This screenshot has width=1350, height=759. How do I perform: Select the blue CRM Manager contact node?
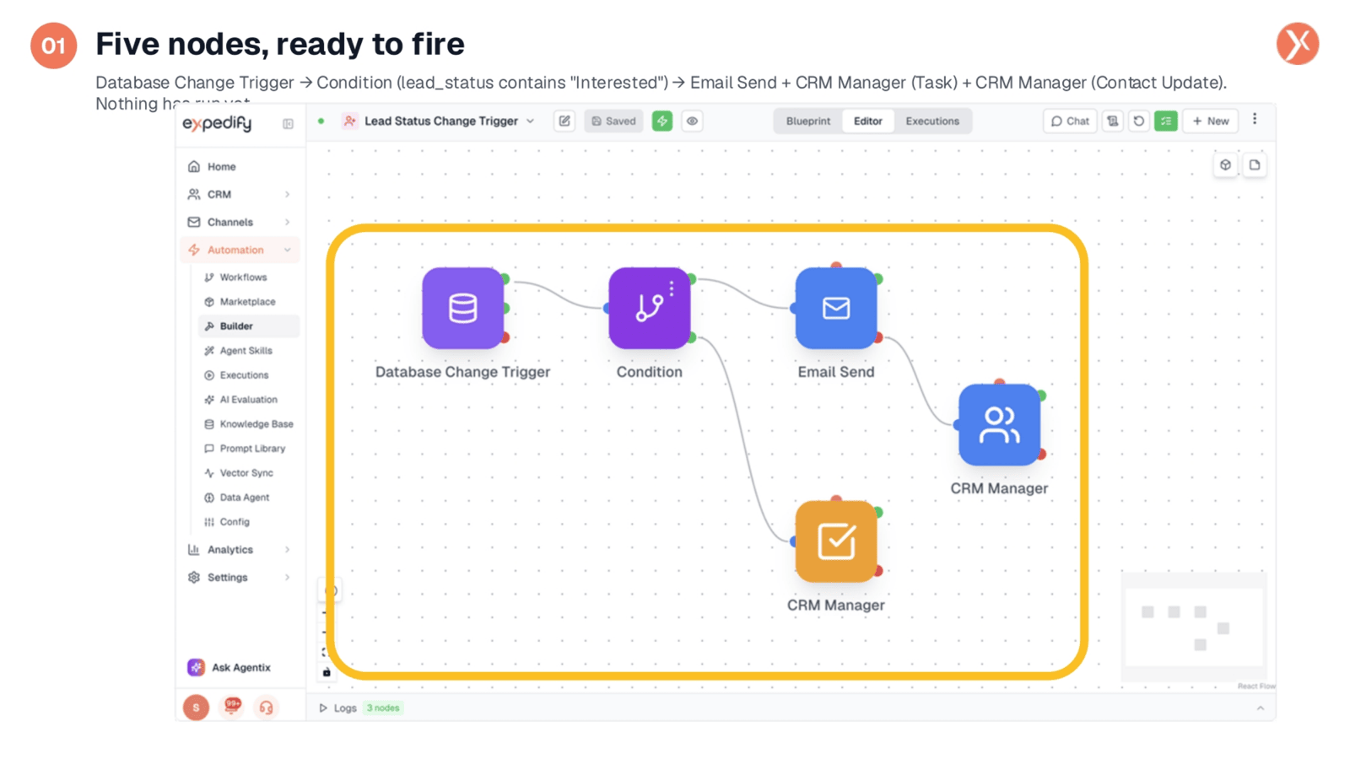pyautogui.click(x=999, y=424)
